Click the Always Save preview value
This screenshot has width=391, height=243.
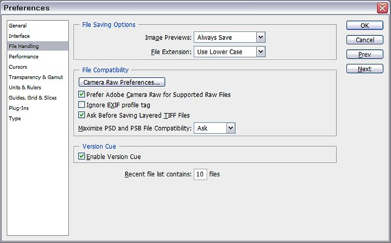point(215,37)
